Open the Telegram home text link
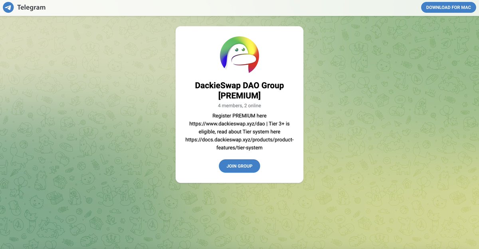This screenshot has width=479, height=249. [31, 8]
